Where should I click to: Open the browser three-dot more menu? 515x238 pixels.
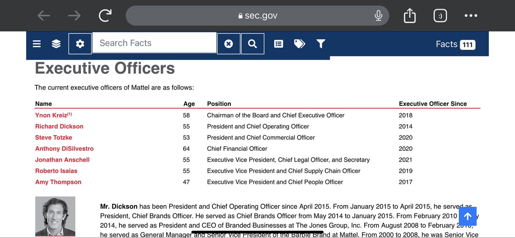pos(471,16)
